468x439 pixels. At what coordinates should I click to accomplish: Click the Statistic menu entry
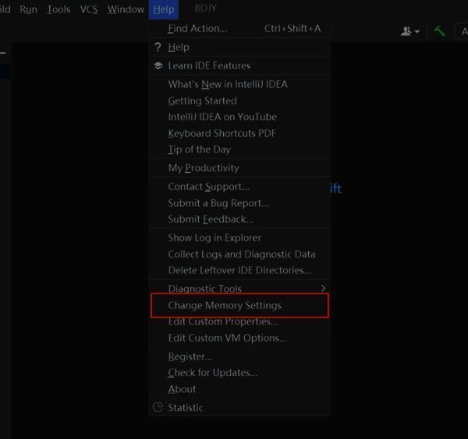click(239, 407)
